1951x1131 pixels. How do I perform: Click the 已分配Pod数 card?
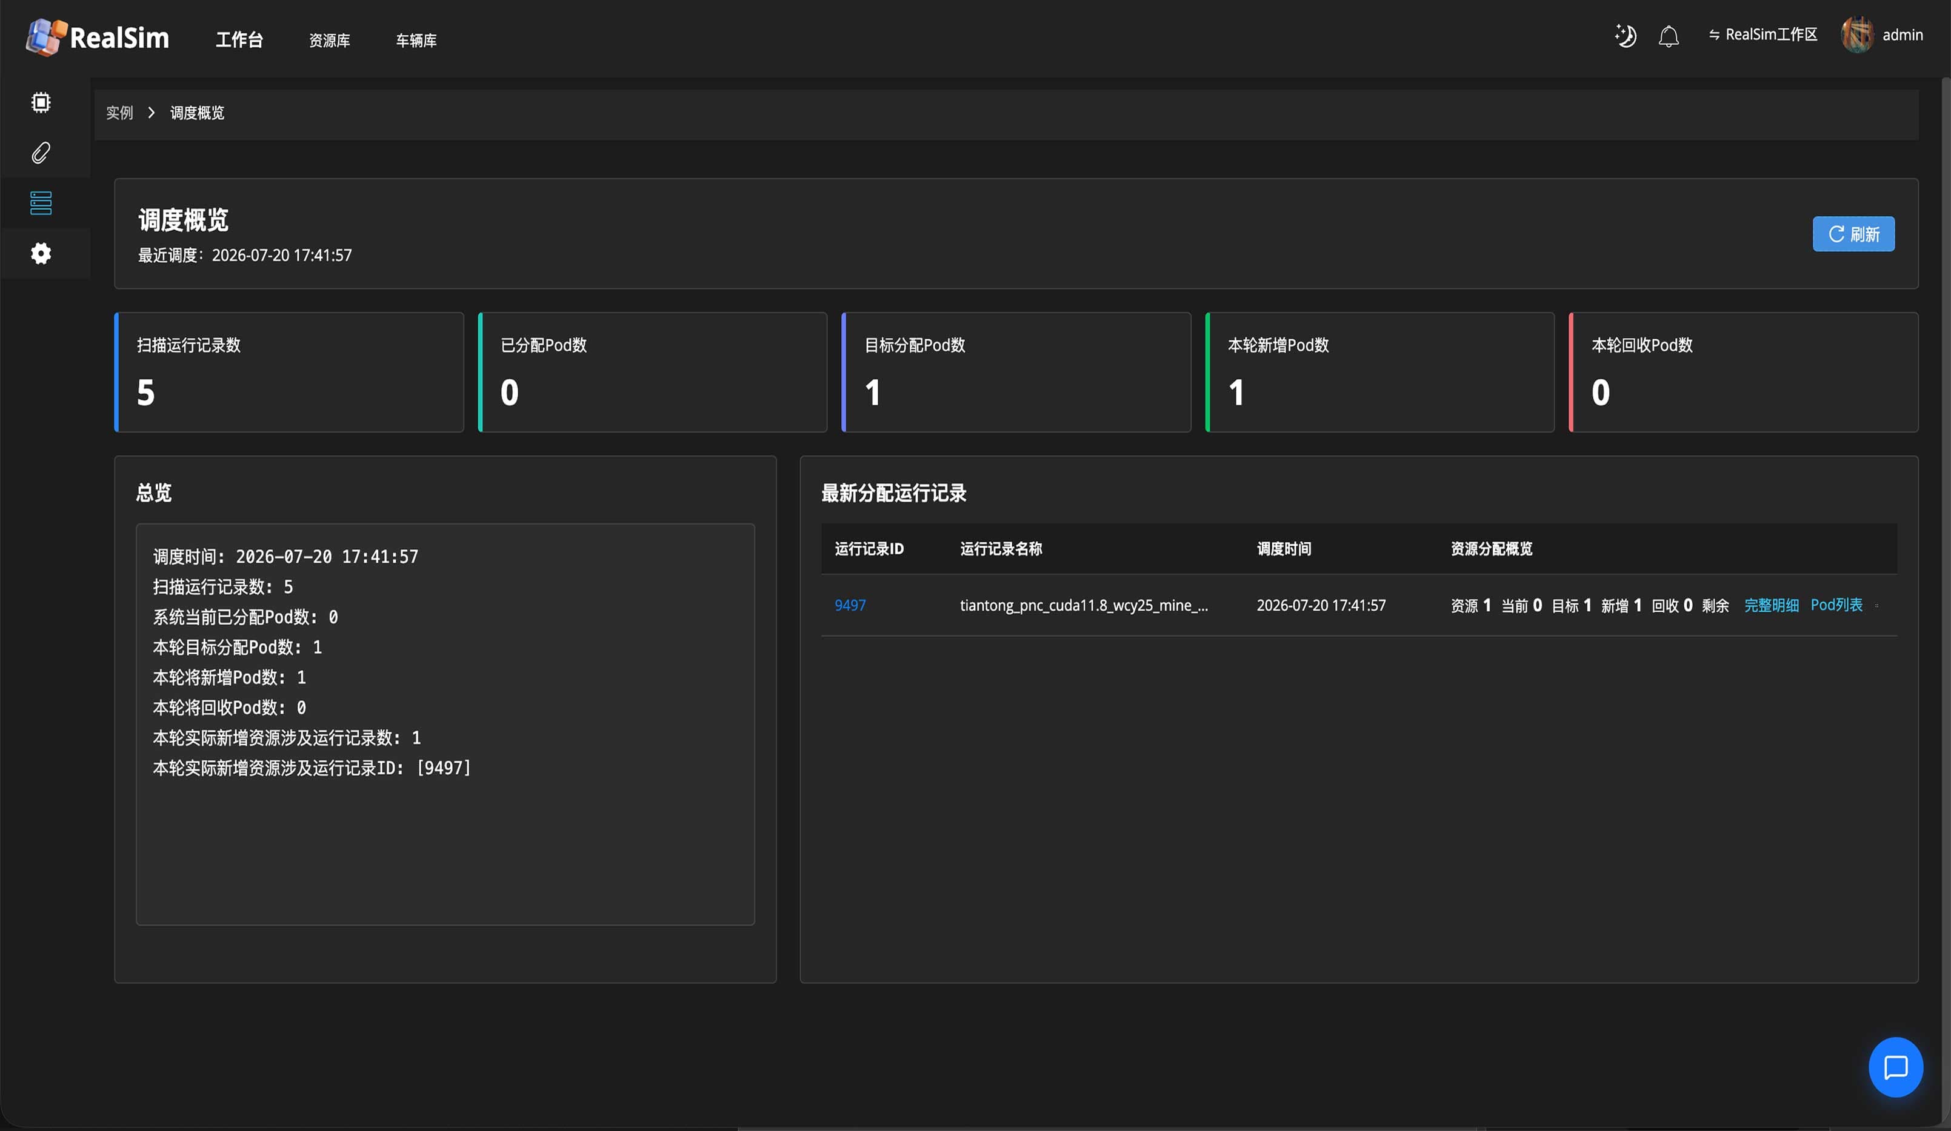[x=653, y=372]
